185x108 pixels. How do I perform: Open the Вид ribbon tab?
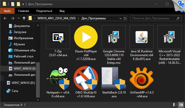62,11
